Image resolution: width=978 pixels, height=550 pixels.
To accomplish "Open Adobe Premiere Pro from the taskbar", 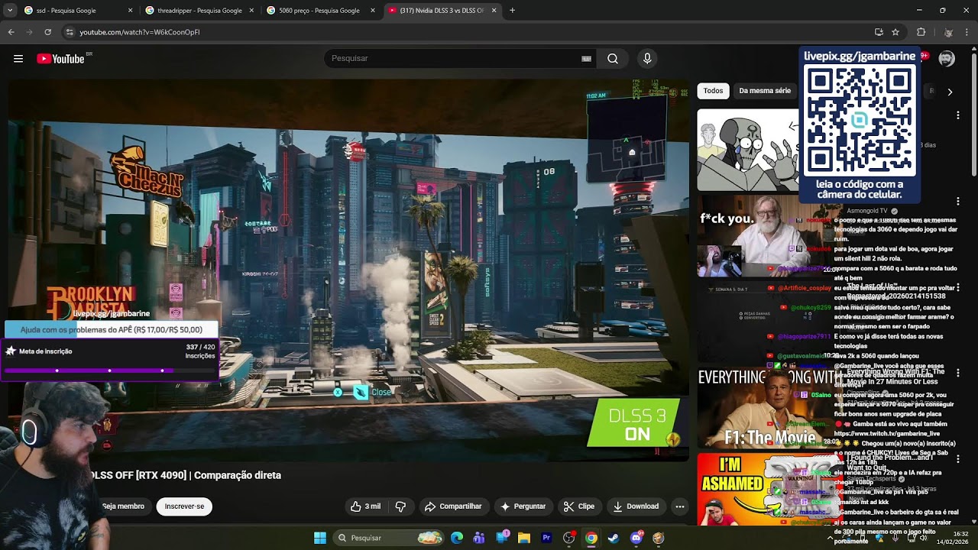I will [x=546, y=538].
